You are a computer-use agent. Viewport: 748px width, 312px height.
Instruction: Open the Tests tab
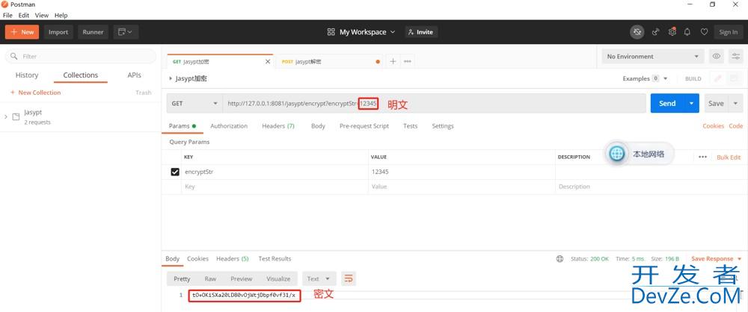pyautogui.click(x=410, y=126)
